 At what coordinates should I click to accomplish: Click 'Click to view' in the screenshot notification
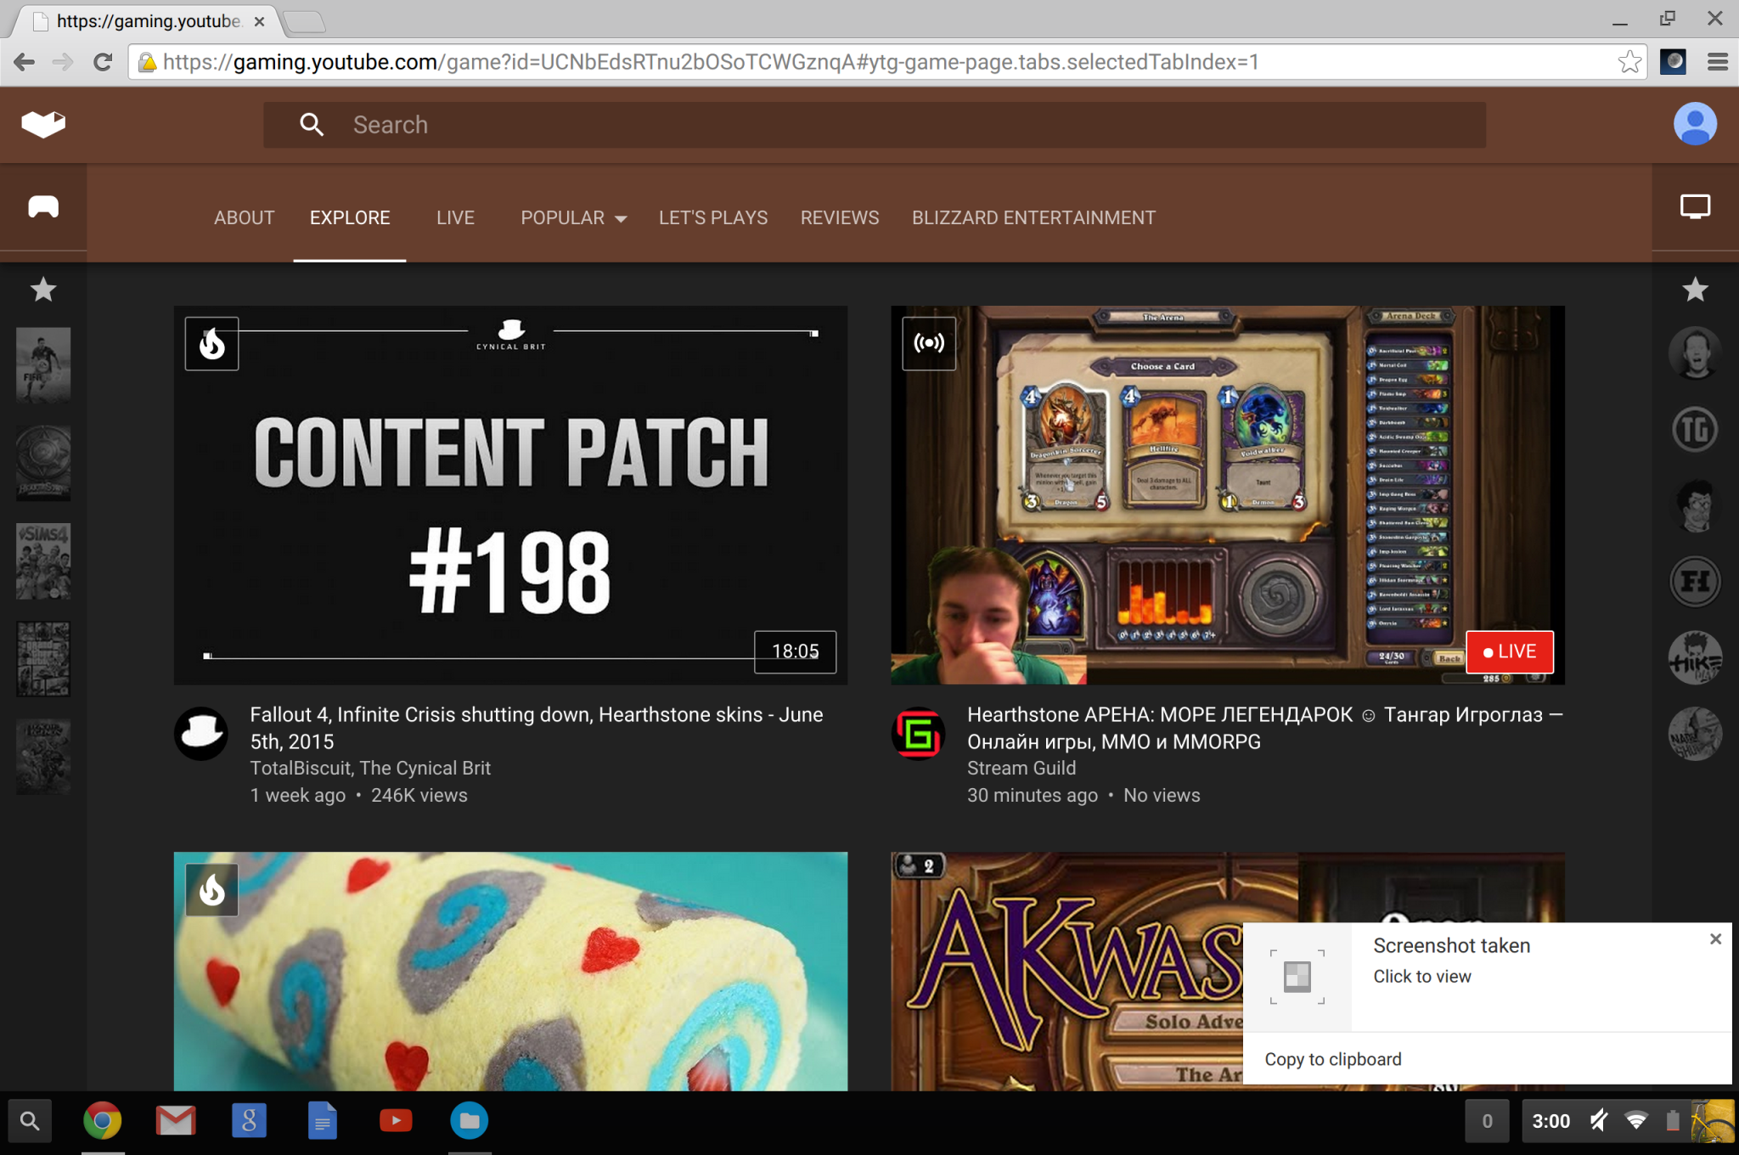click(1421, 976)
